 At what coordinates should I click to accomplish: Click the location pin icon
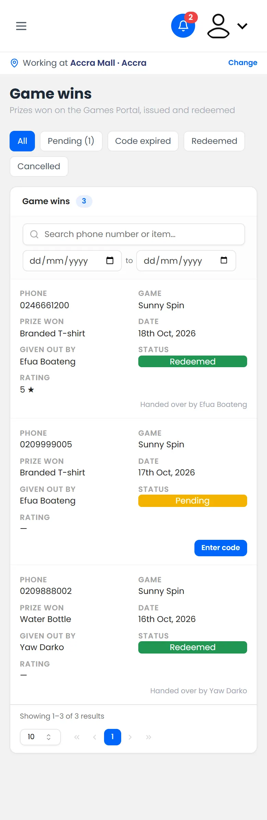coord(14,63)
